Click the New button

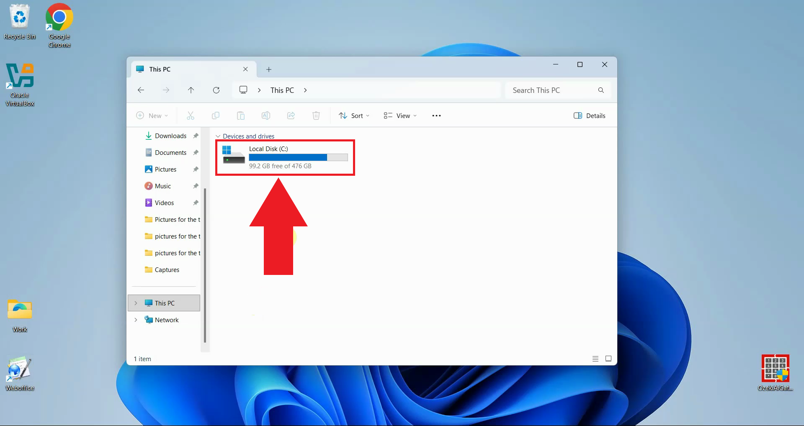tap(152, 115)
